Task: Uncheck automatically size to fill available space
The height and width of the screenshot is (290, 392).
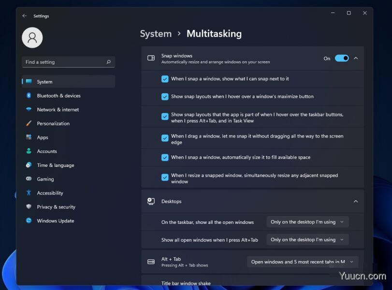Action: 165,157
